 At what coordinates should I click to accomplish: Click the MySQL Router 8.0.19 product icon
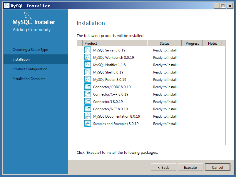coord(88,79)
